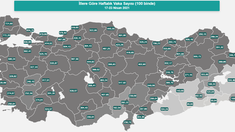The width and height of the screenshot is (235, 132).
Task: Click the label reading 271,15
Action: pyautogui.click(x=188, y=75)
